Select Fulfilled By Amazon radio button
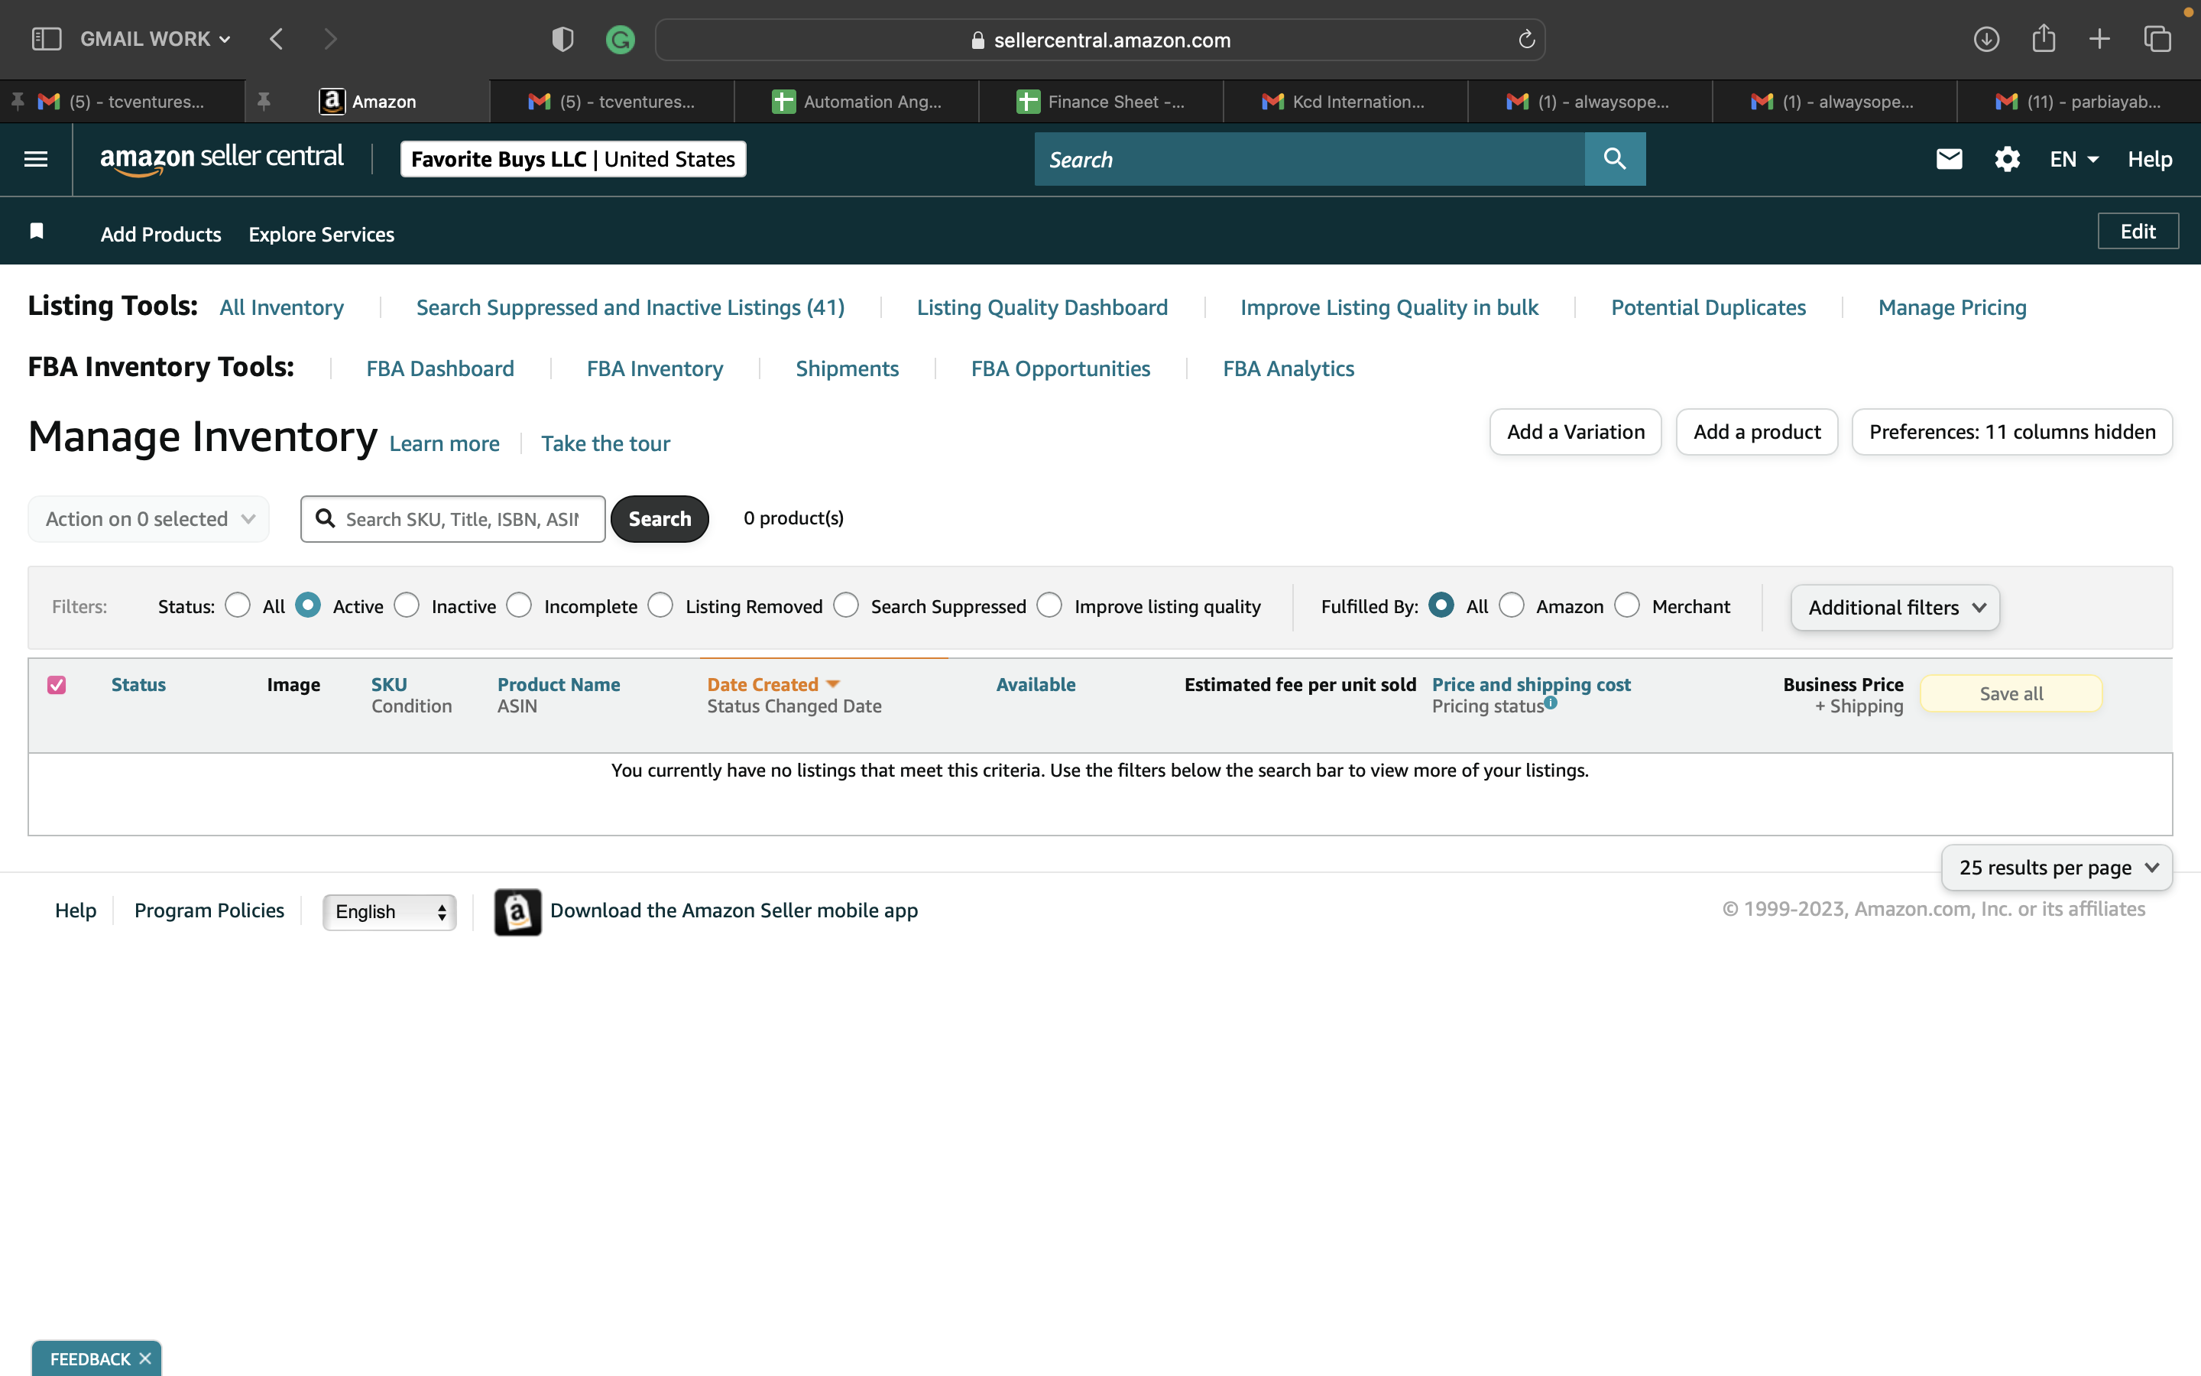 coord(1512,605)
